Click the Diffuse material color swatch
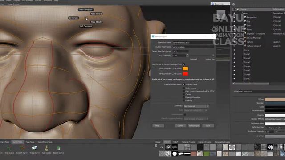The height and width of the screenshot is (160, 285). (x=275, y=100)
